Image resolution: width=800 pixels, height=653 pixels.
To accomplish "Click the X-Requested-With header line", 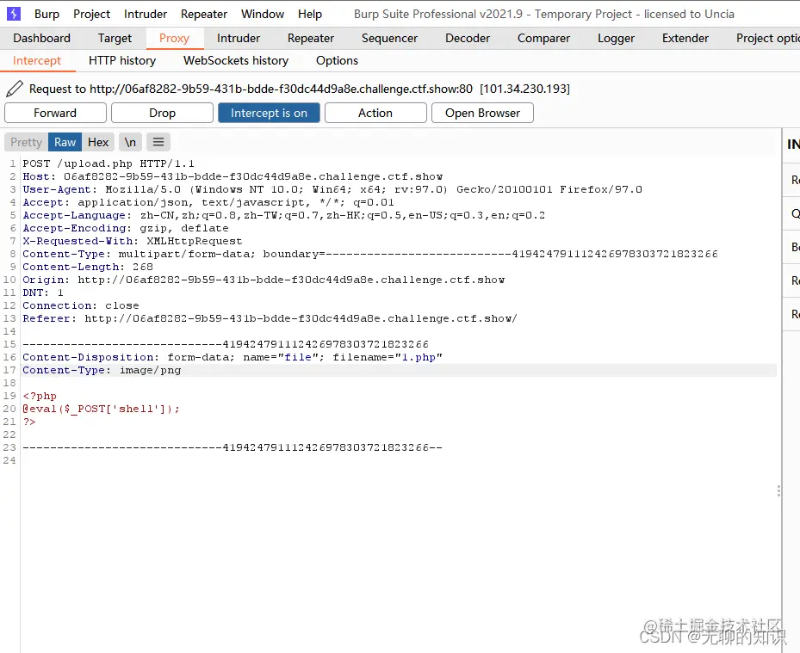I will pos(132,241).
